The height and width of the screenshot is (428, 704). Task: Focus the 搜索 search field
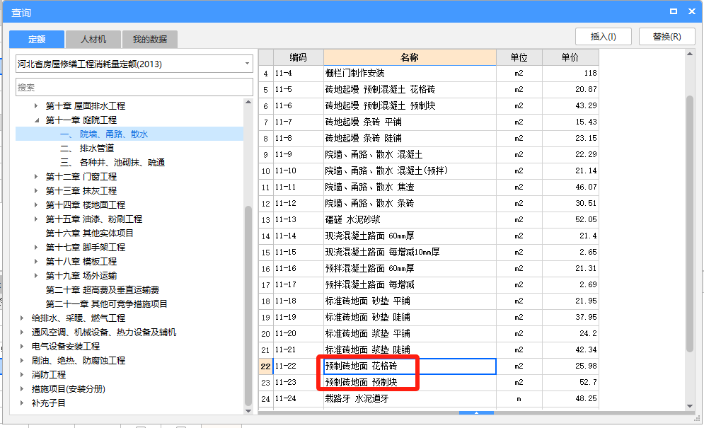pyautogui.click(x=134, y=88)
